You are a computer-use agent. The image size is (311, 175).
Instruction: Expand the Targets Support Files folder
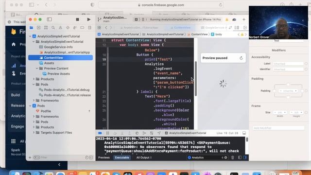click(x=34, y=133)
